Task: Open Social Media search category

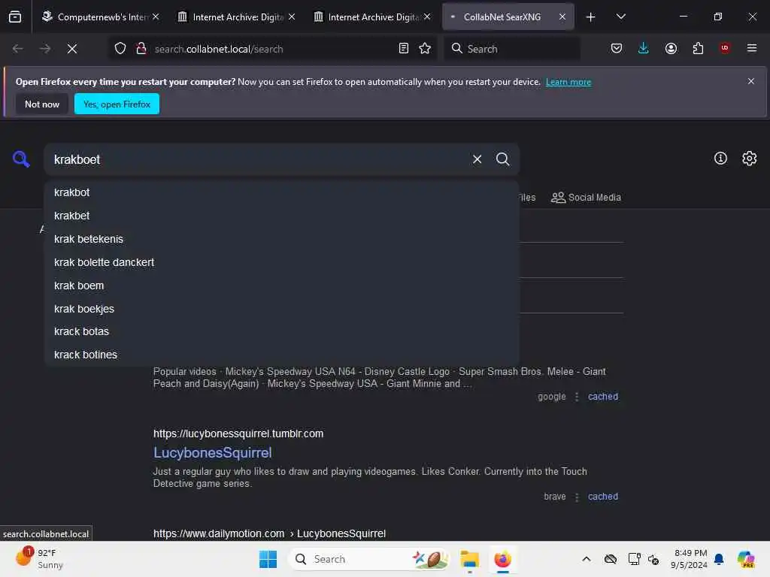Action: tap(586, 198)
